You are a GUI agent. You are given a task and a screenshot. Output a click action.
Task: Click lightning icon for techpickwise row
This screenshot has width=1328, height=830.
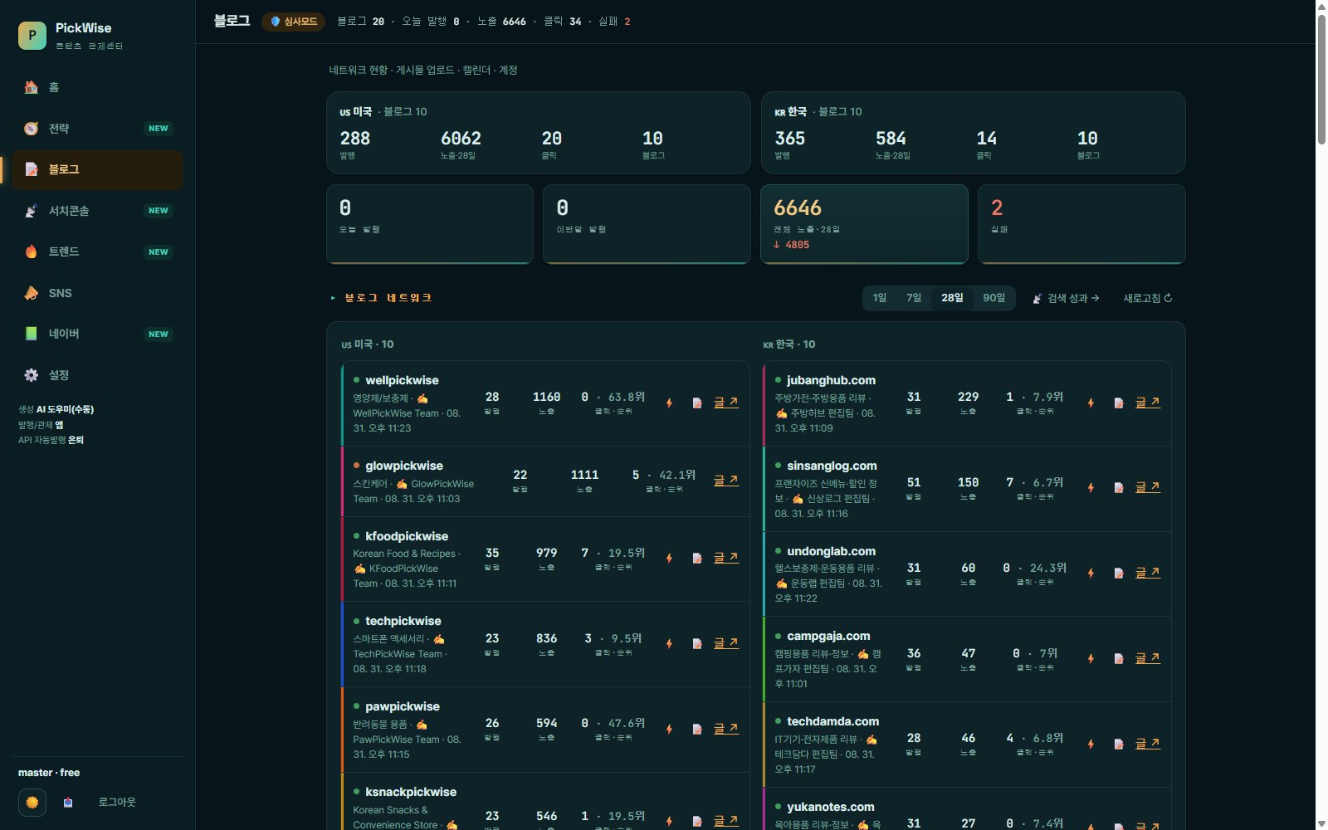pos(670,644)
